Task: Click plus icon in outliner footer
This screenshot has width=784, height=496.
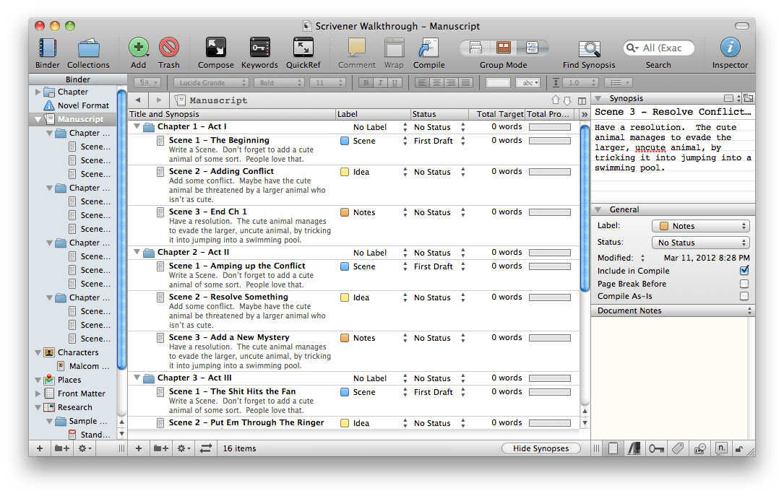Action: 139,448
